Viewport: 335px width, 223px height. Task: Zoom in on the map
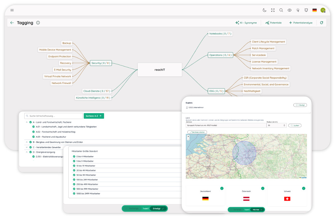coord(188,136)
